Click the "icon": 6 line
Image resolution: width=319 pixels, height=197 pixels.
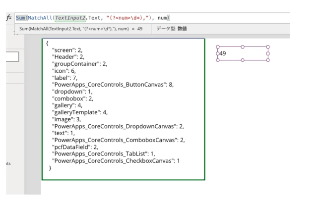[x=64, y=71]
